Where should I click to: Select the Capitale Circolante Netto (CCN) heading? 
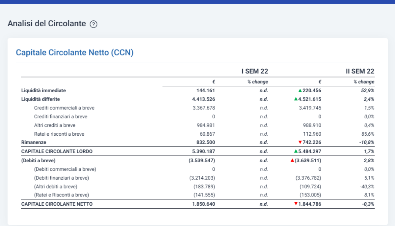coord(75,53)
